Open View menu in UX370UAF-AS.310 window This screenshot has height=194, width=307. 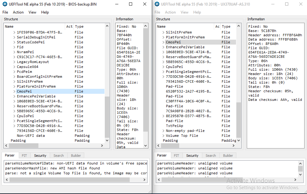[184, 12]
